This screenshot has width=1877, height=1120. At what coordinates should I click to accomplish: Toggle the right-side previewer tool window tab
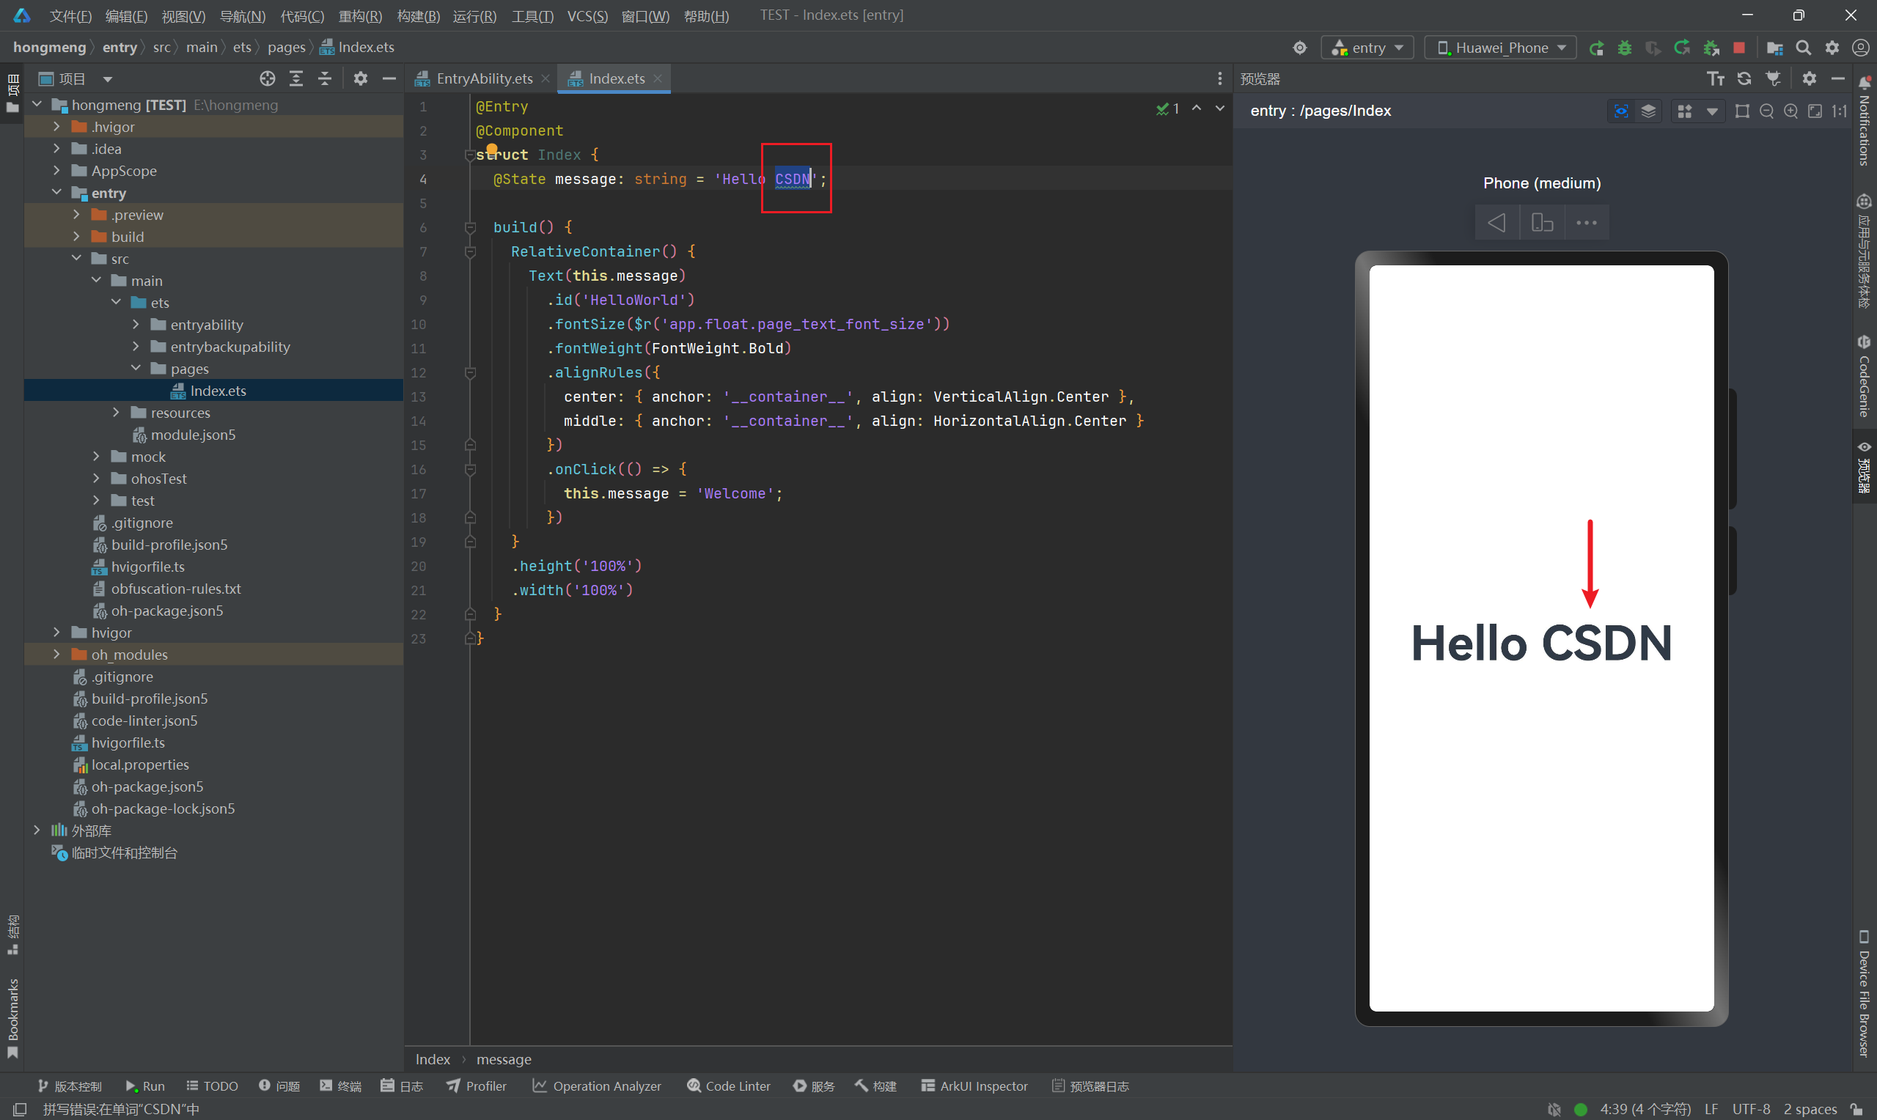[1865, 465]
